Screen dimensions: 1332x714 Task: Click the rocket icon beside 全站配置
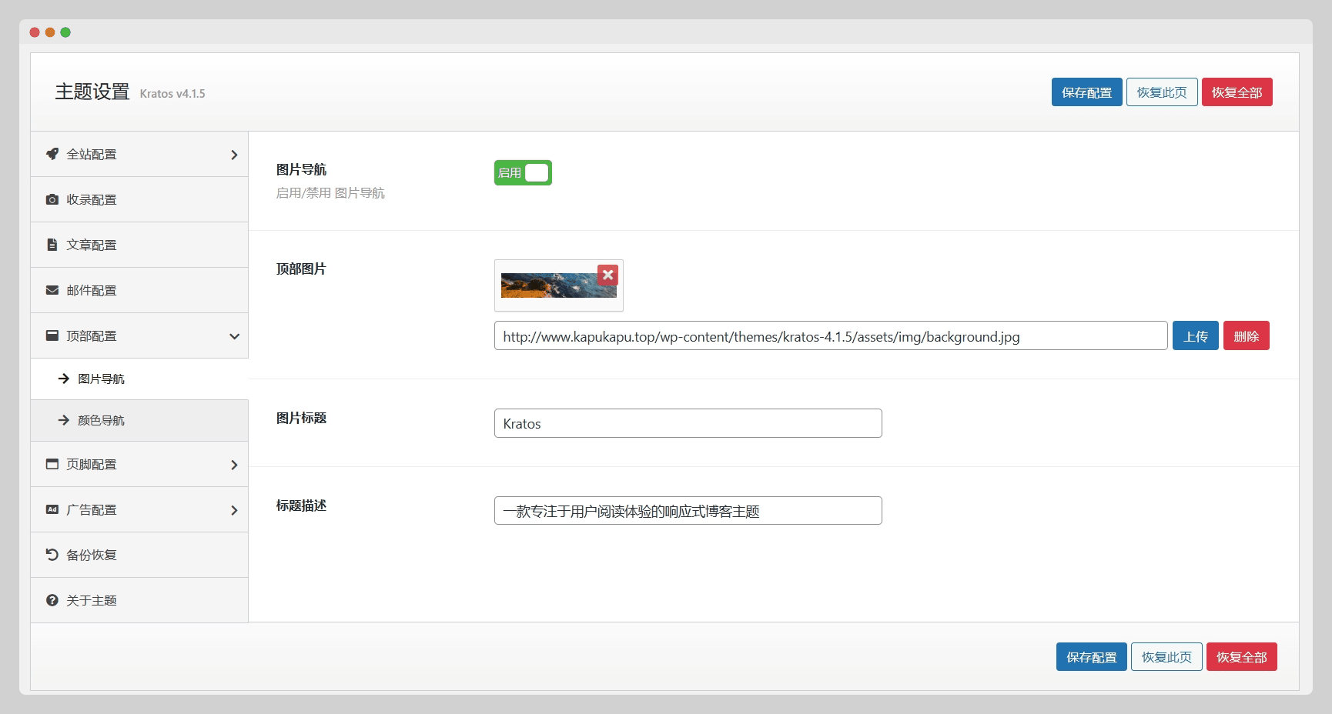click(x=52, y=154)
